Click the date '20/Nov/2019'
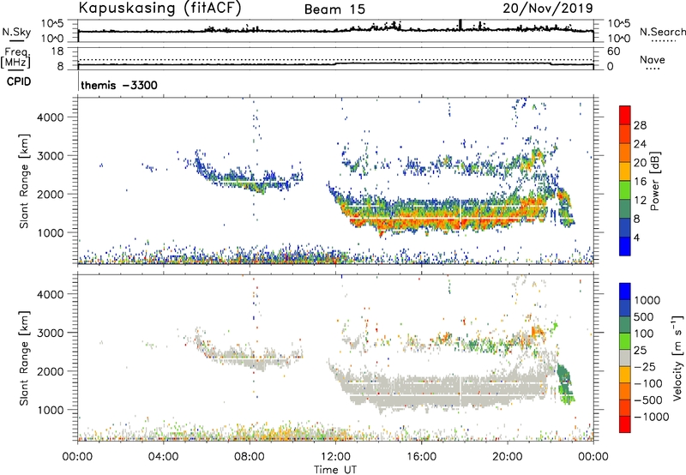 548,9
